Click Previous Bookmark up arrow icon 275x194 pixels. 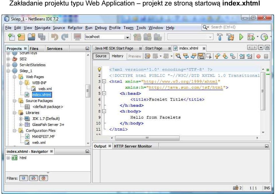click(x=217, y=56)
